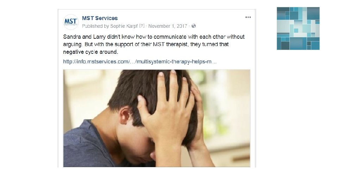Screen dimensions: 338x190
Task: Open the photo of boy holding his head
Action: 157,118
